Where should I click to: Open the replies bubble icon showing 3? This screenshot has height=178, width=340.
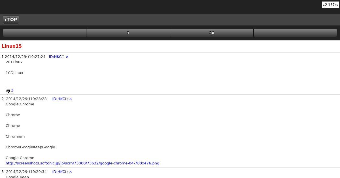10,90
